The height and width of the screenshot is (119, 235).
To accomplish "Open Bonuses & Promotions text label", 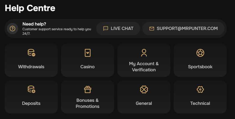I will pos(87,103).
